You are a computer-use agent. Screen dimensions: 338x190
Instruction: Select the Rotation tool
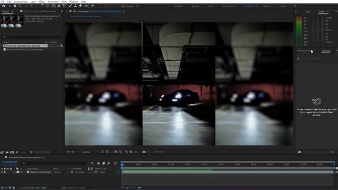point(42,6)
